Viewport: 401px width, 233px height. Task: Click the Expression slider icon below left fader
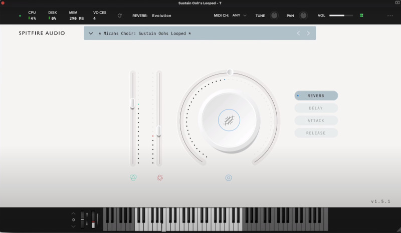133,177
